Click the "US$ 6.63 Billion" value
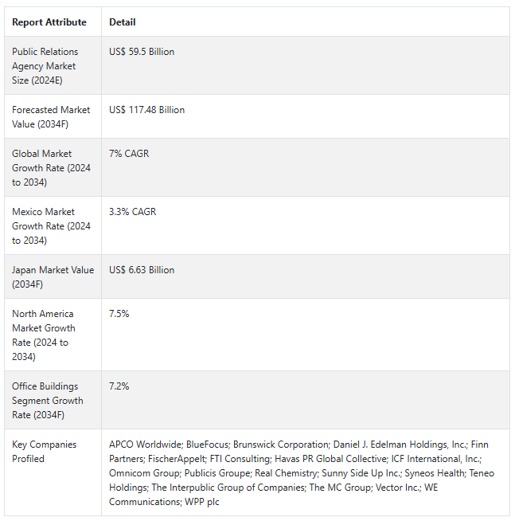515x521 pixels. tap(142, 270)
